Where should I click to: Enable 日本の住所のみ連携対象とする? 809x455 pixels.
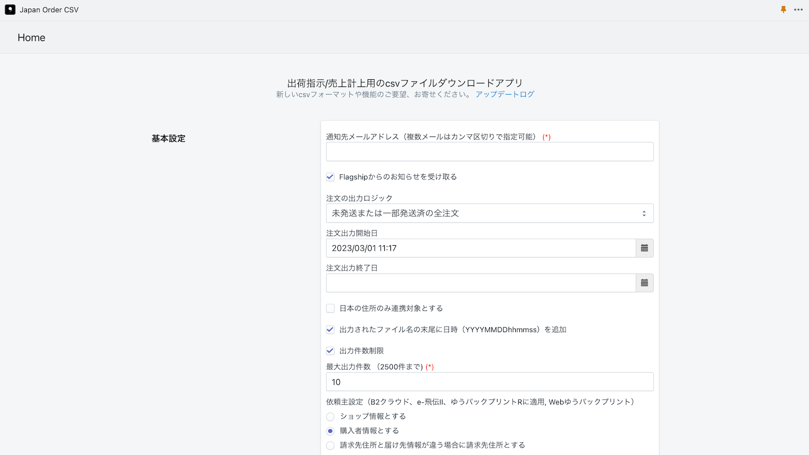pyautogui.click(x=330, y=308)
